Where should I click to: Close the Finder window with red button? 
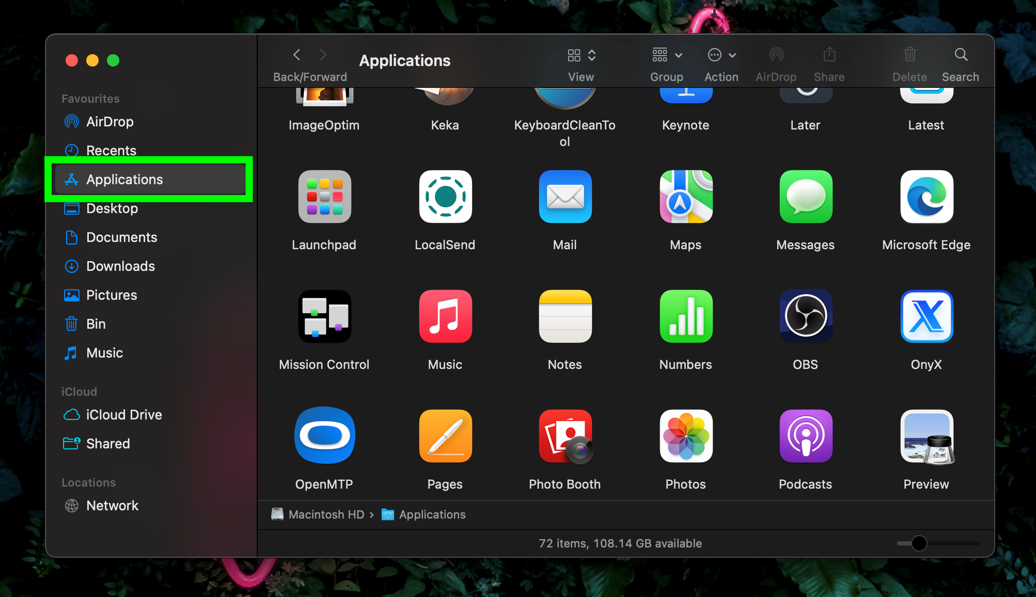tap(72, 60)
